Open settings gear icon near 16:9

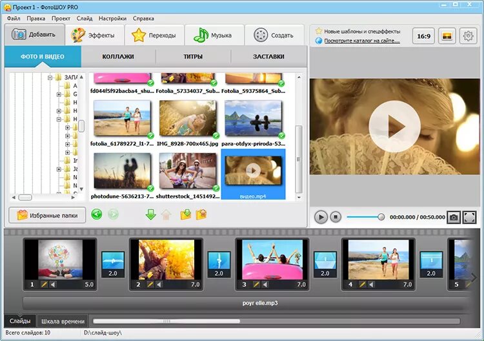click(x=469, y=36)
